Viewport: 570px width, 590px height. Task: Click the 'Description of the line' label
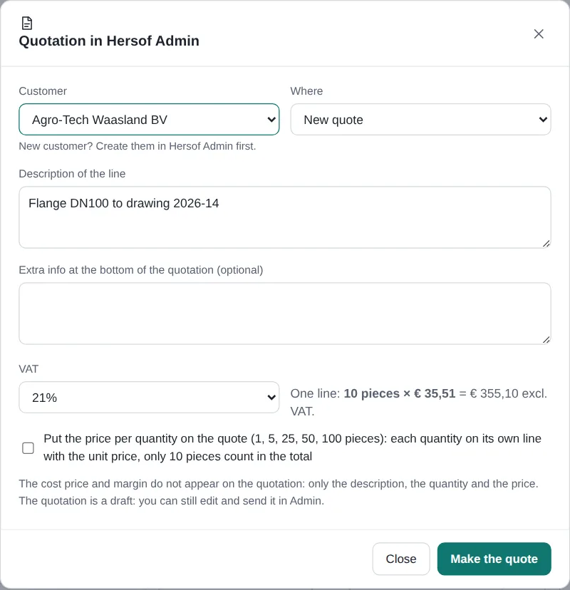[x=72, y=174]
